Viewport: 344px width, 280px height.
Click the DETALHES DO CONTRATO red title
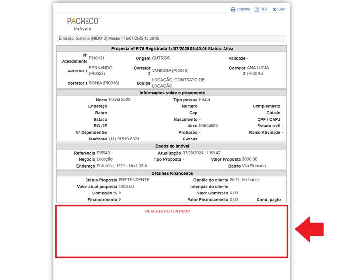click(x=168, y=211)
